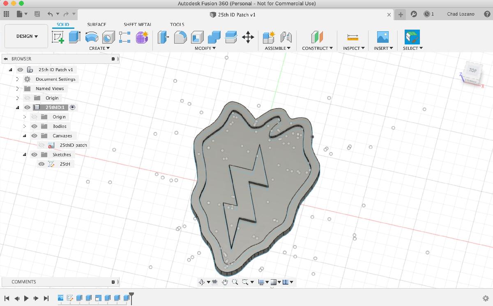Select the Press Pull tool
The image size is (493, 306).
point(164,37)
